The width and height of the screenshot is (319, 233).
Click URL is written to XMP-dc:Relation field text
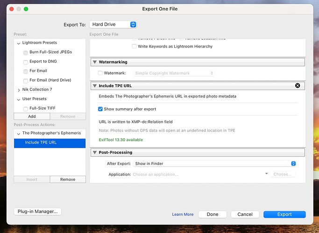pyautogui.click(x=136, y=122)
